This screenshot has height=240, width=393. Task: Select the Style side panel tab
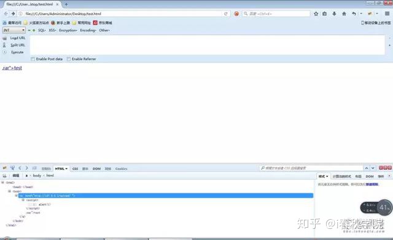tap(324, 177)
